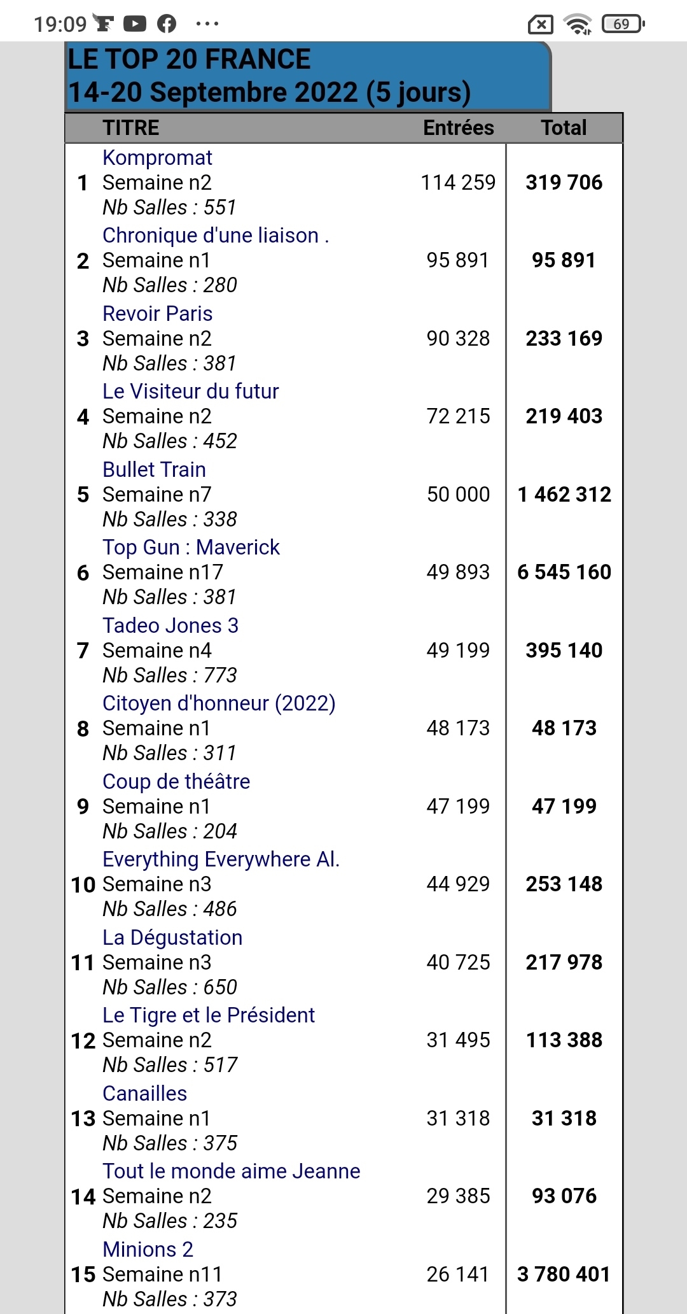Tap the crossed-out box status icon

point(541,24)
